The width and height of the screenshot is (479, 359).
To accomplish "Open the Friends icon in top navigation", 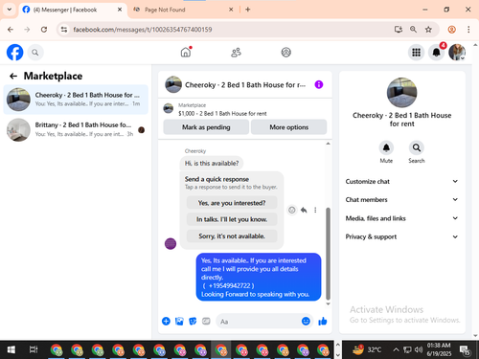I will pyautogui.click(x=236, y=53).
